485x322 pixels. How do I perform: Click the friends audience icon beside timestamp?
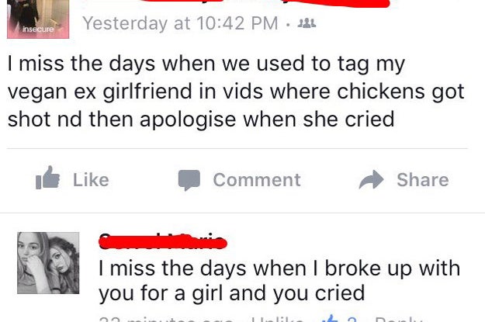coord(307,23)
